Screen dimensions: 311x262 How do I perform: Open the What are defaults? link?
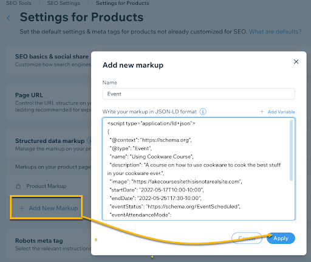click(x=275, y=32)
